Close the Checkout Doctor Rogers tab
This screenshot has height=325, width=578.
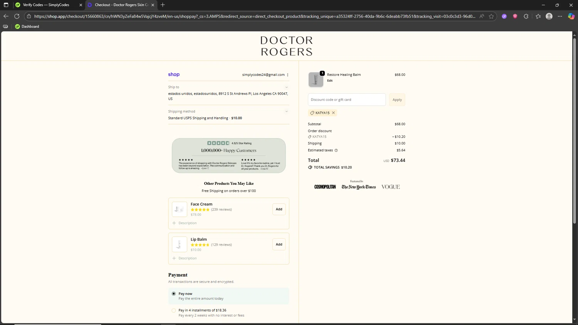[153, 5]
